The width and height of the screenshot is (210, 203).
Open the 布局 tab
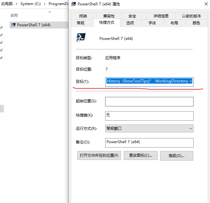[x=174, y=23]
